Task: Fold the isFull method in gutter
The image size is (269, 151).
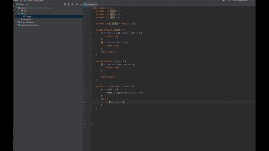Action: point(91,30)
